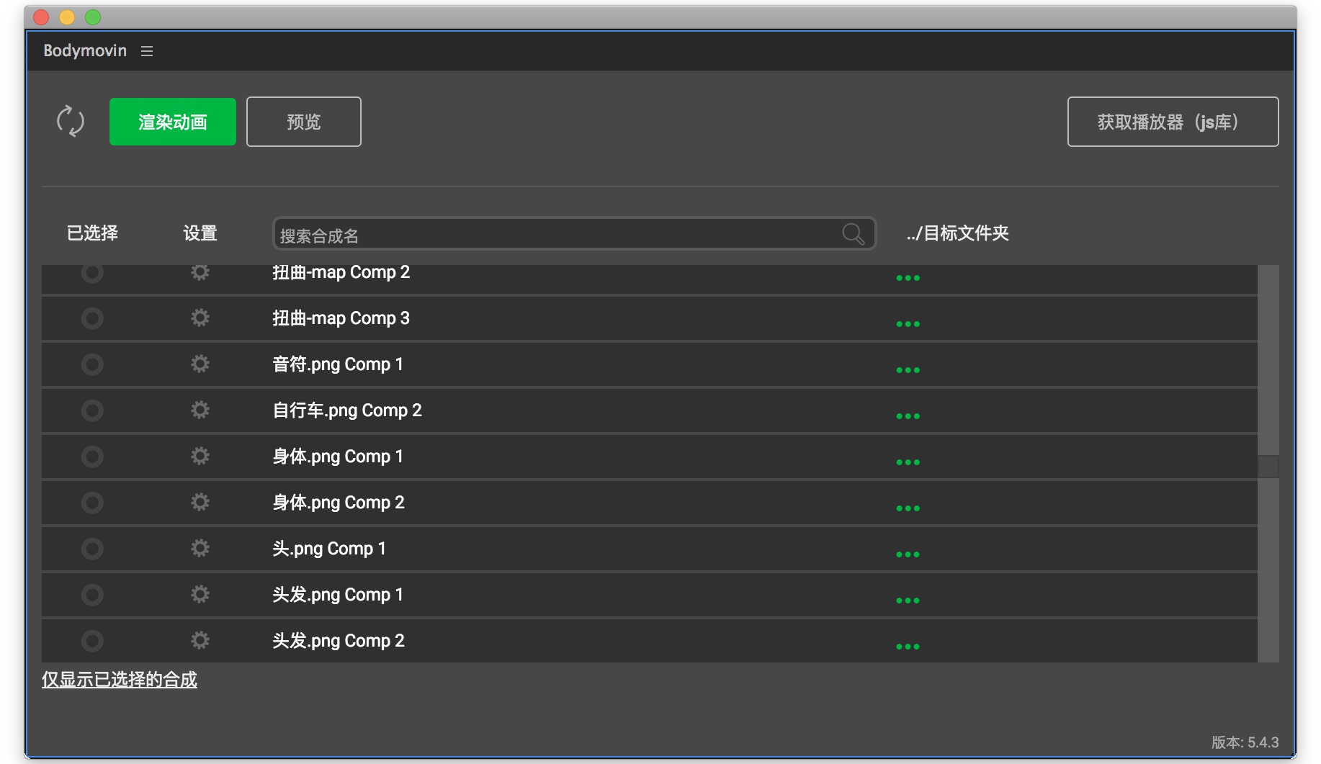
Task: Click composition name 身体.png Comp 2
Action: [x=339, y=503]
